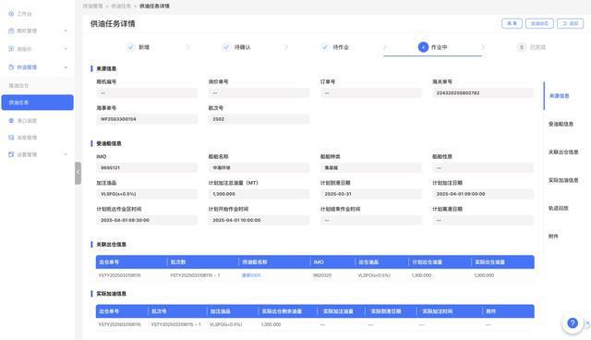The image size is (591, 340).
Task: Click the checkmark icon beside 待确认 step
Action: coord(226,47)
